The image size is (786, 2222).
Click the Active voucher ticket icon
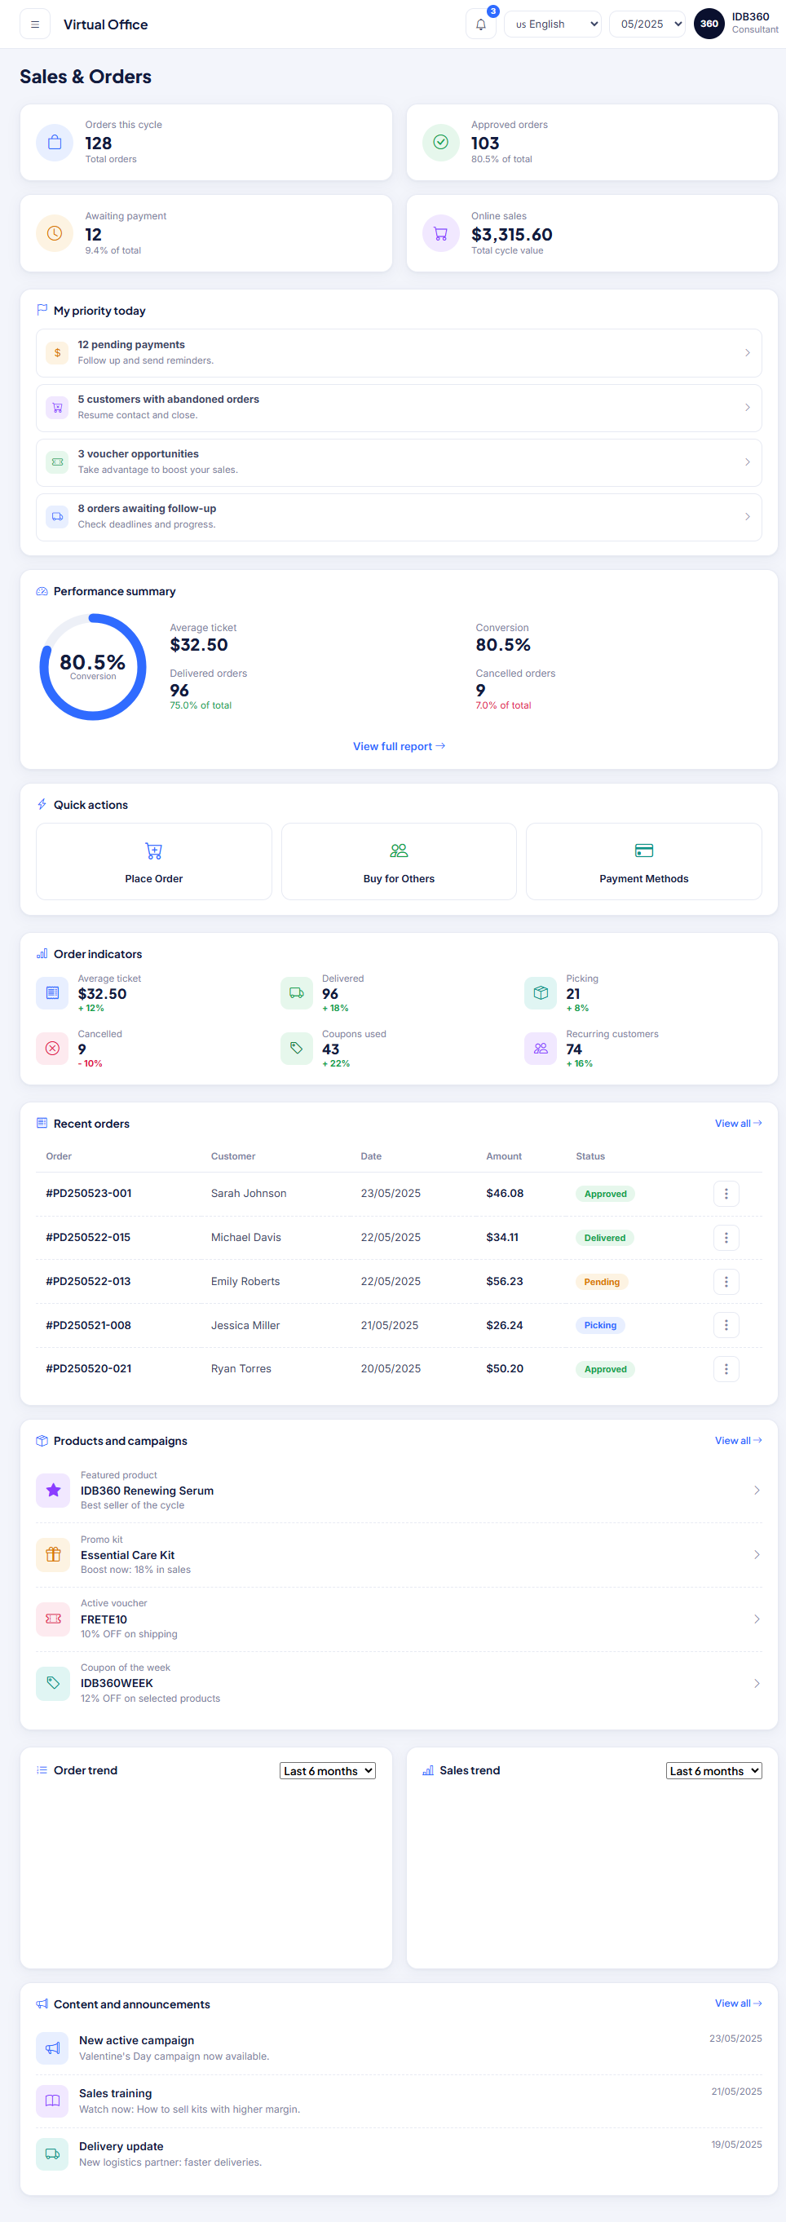pyautogui.click(x=53, y=1619)
